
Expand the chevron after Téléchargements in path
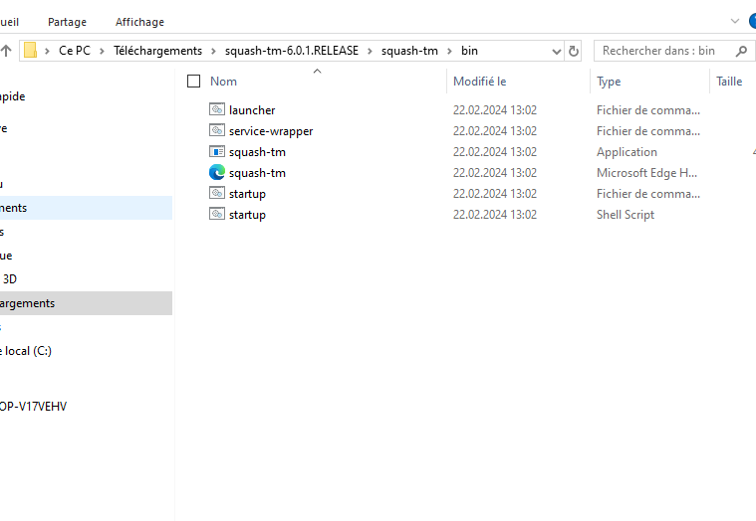point(212,51)
